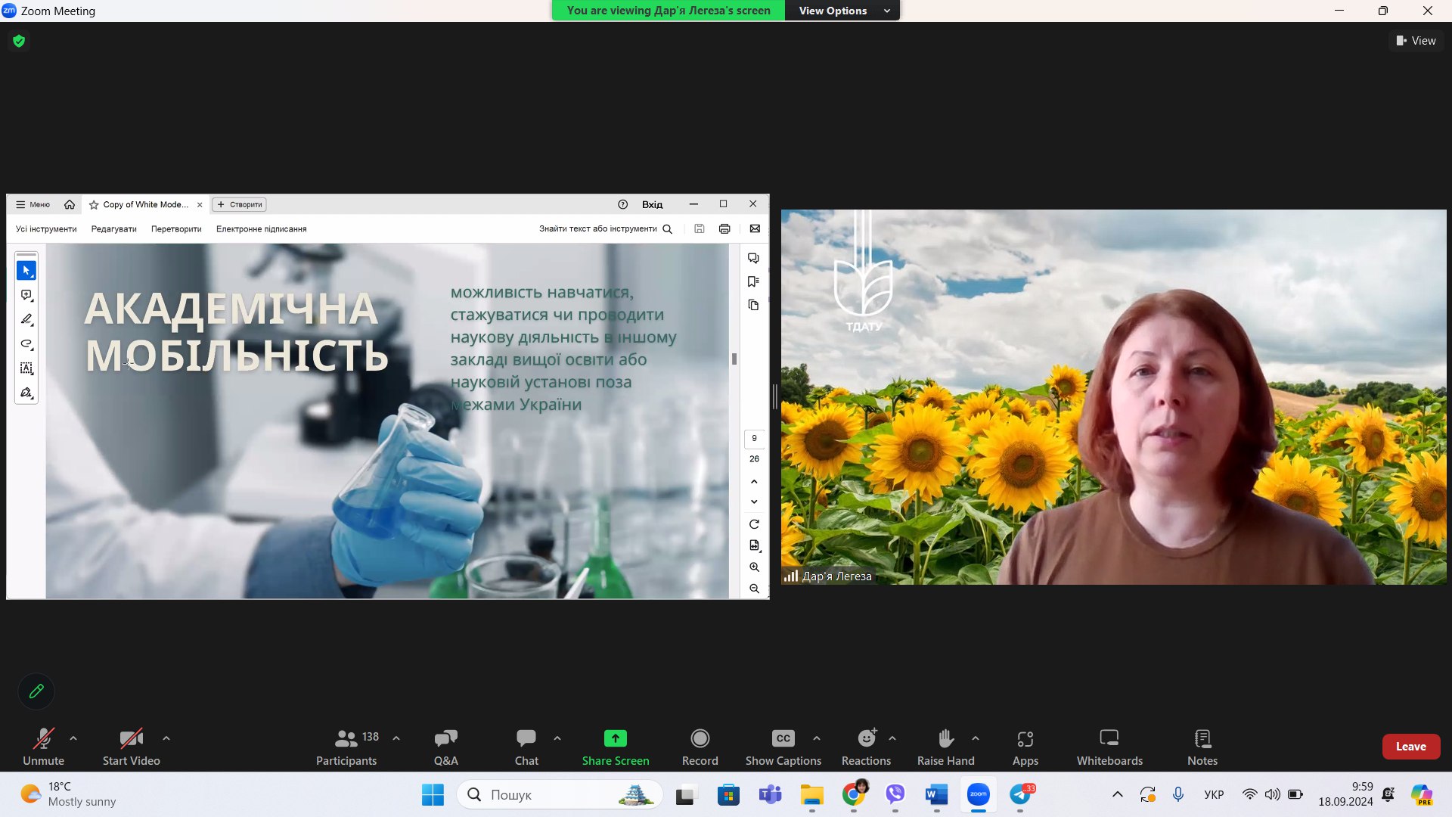Click the View button at top right
The image size is (1452, 817).
pyautogui.click(x=1416, y=41)
